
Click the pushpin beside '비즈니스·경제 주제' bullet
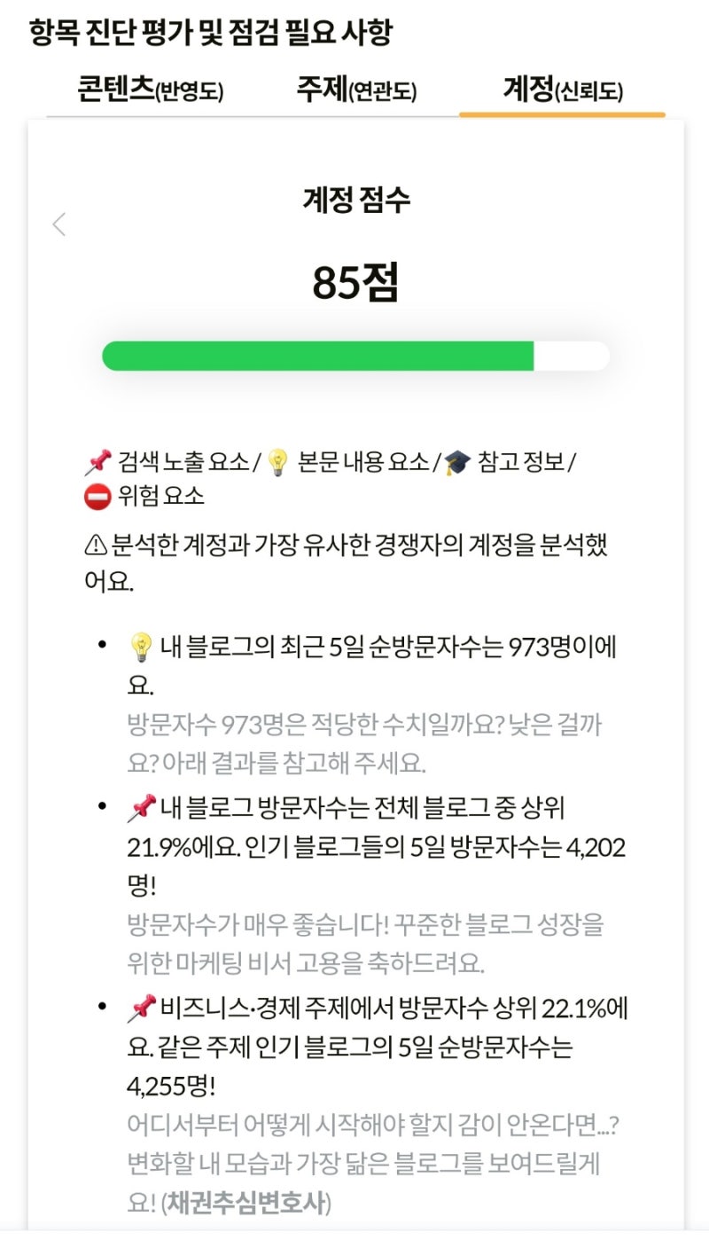(142, 1008)
